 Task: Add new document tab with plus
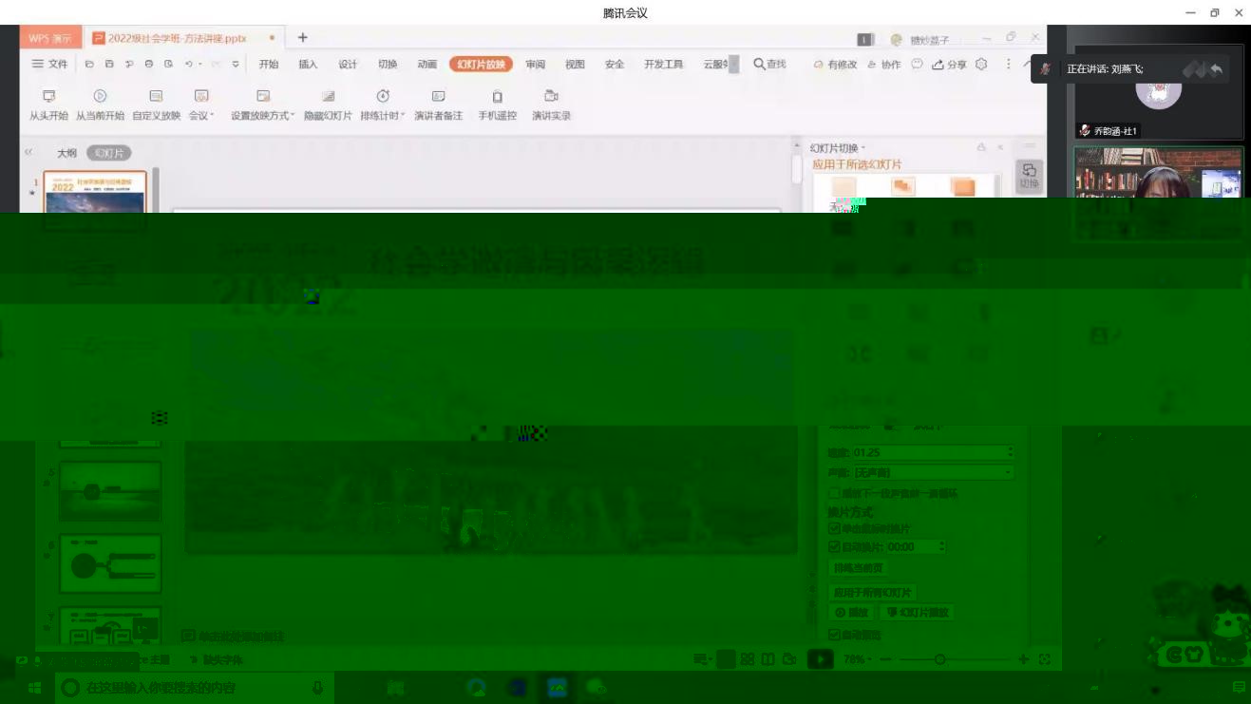point(302,37)
